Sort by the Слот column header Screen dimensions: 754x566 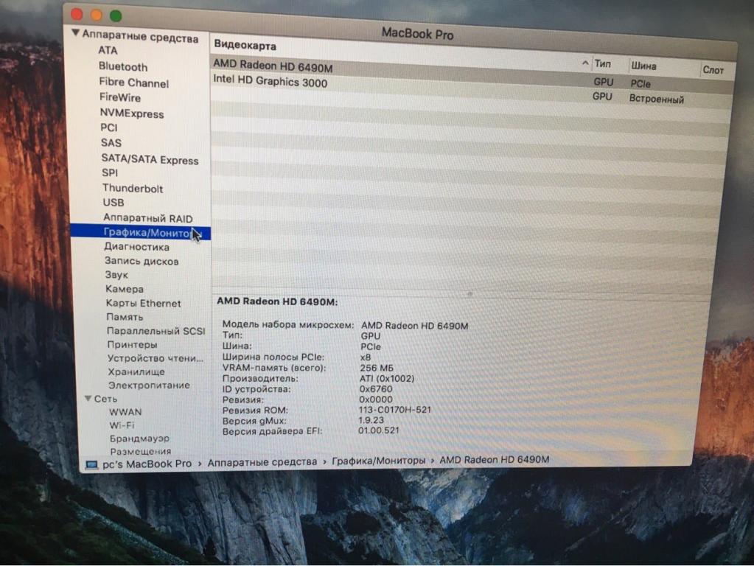(x=713, y=70)
